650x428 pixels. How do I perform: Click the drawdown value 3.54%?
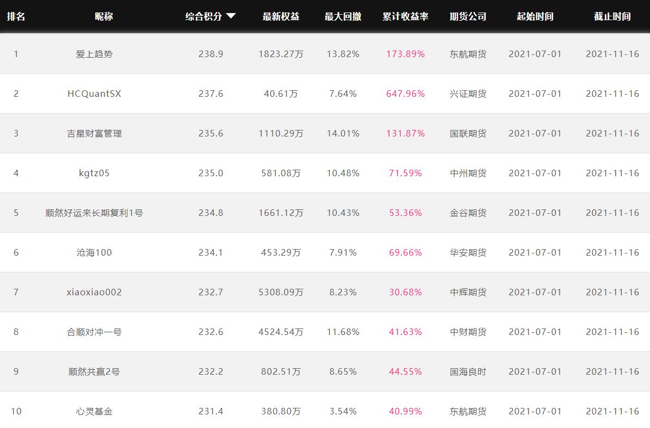point(343,412)
